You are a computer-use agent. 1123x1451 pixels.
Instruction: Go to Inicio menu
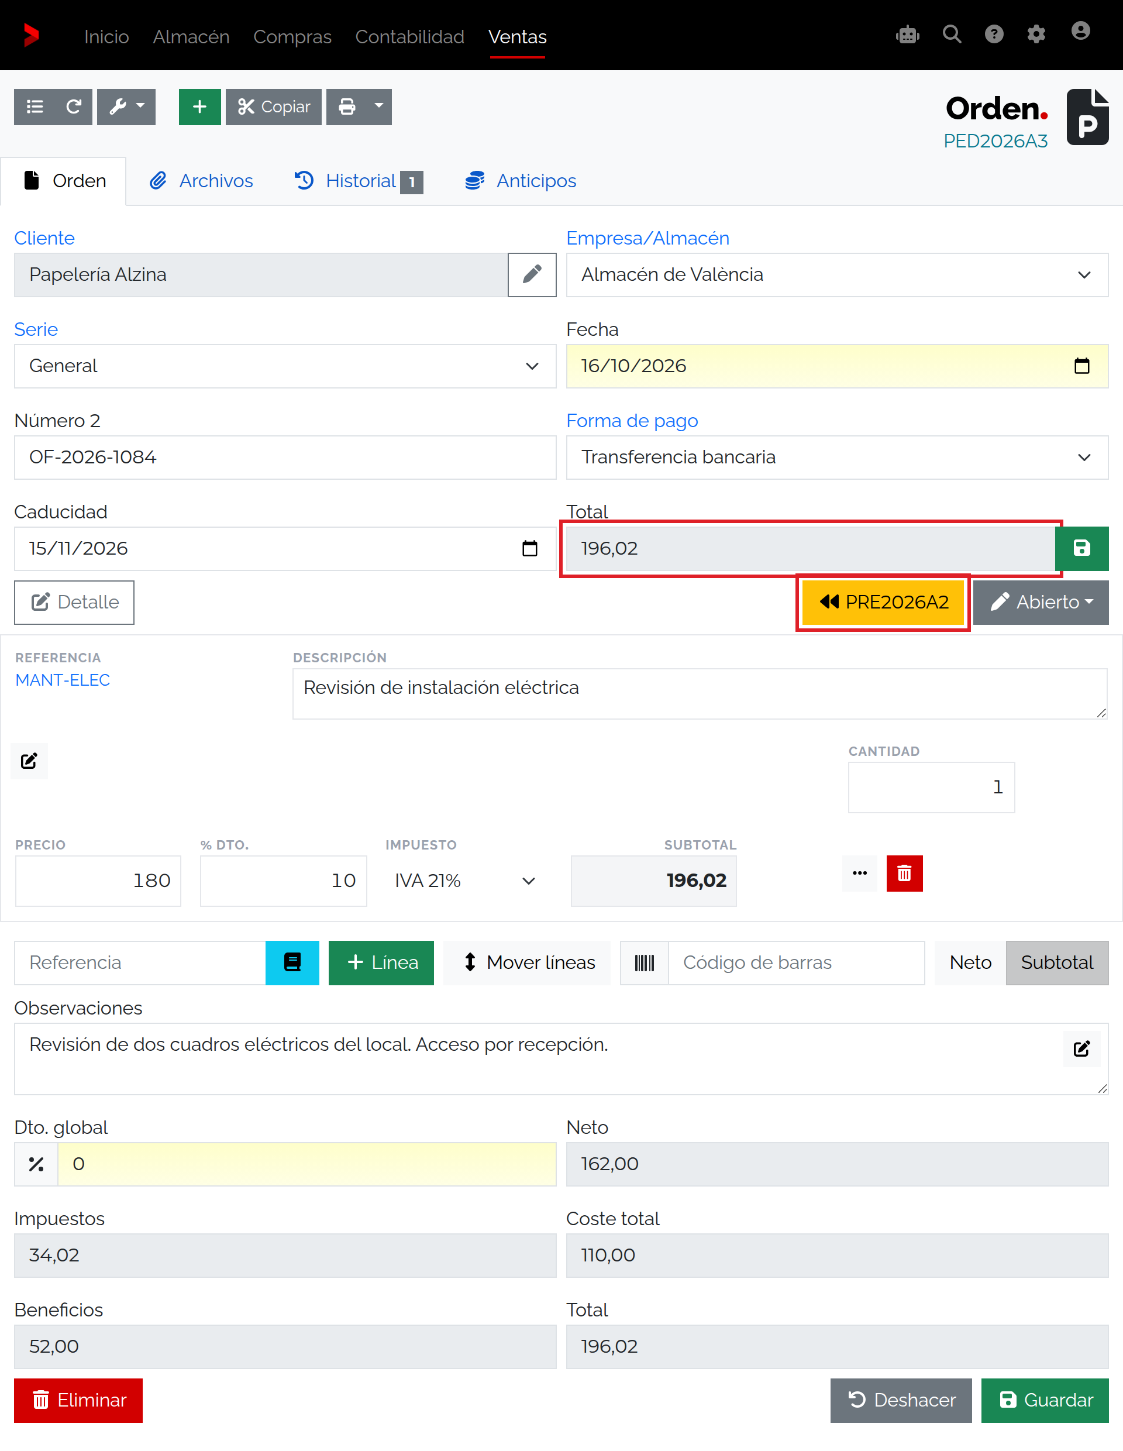click(x=106, y=36)
